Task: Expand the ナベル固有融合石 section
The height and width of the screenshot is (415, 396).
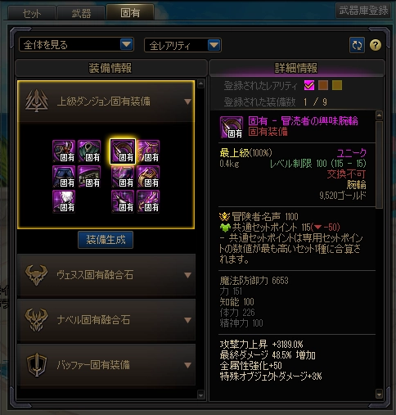Action: tap(106, 320)
